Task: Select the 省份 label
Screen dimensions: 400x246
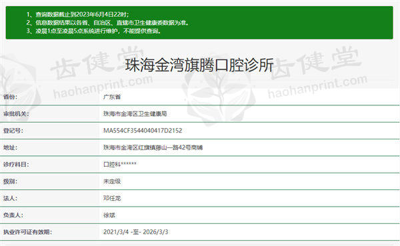Action: tap(10, 97)
